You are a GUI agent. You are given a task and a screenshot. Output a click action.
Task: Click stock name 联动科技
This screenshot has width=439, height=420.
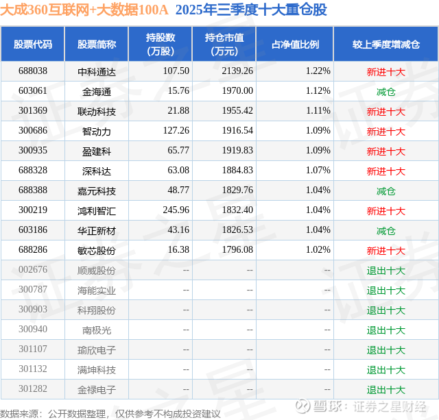(97, 112)
